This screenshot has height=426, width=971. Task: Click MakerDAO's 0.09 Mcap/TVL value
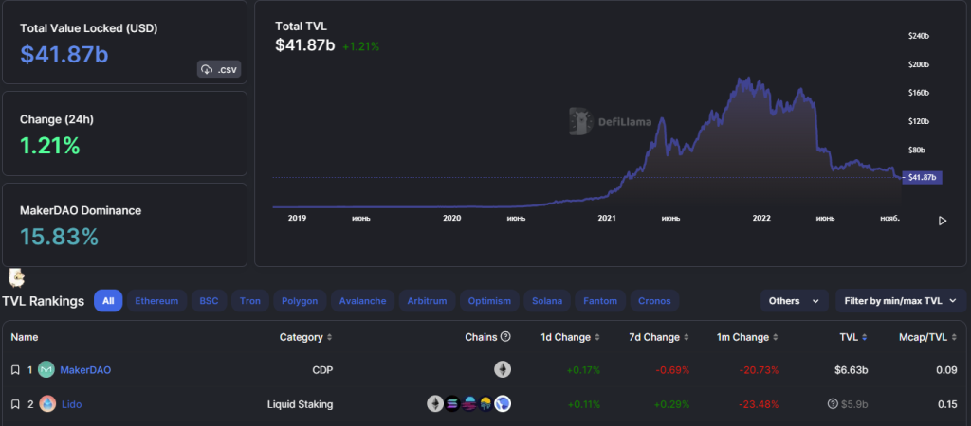point(947,370)
